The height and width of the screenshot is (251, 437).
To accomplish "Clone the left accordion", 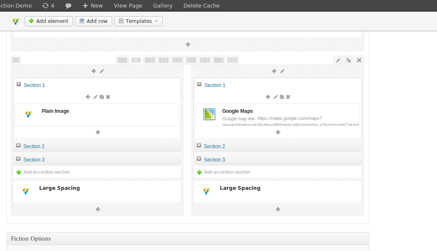I will [x=102, y=97].
